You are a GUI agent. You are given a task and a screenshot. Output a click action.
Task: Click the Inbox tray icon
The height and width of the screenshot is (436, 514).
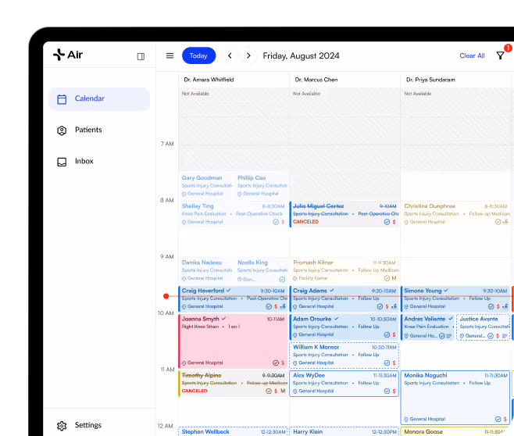pyautogui.click(x=62, y=162)
